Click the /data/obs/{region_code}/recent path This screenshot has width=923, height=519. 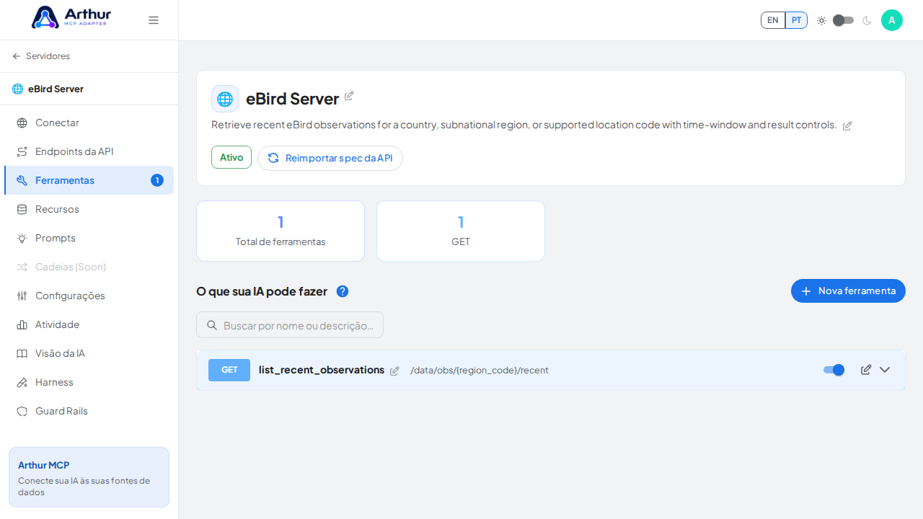point(480,371)
